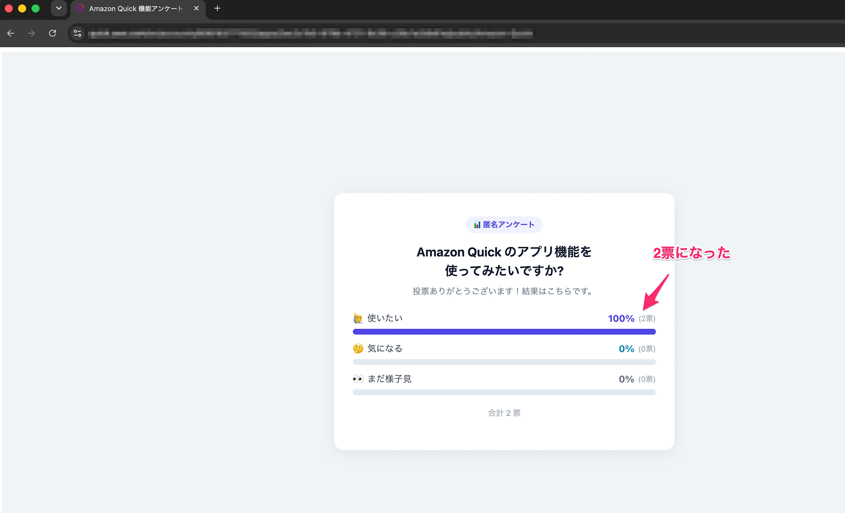The image size is (845, 513).
Task: Click the 匿名アンケート badge
Action: [504, 224]
